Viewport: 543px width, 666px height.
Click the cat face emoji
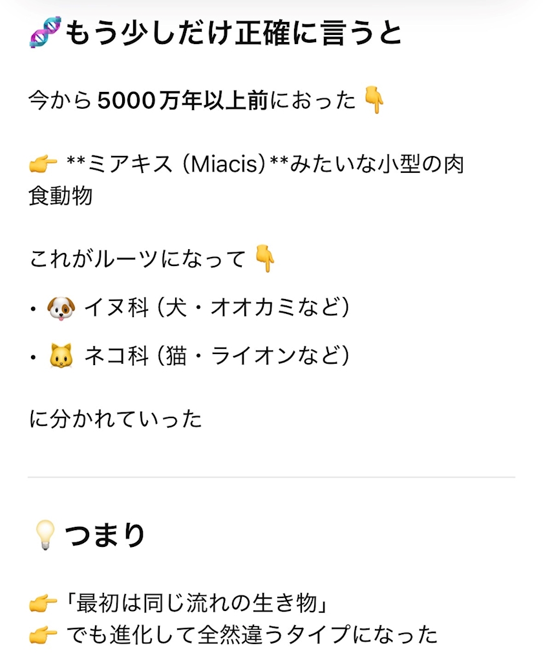(61, 356)
